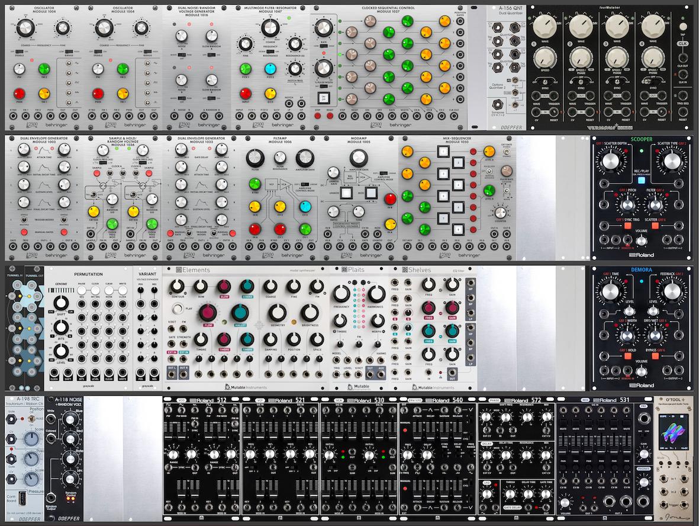This screenshot has width=699, height=526.
Task: Click the Blue noise knob on A-118 Noise
Action: click(69, 419)
